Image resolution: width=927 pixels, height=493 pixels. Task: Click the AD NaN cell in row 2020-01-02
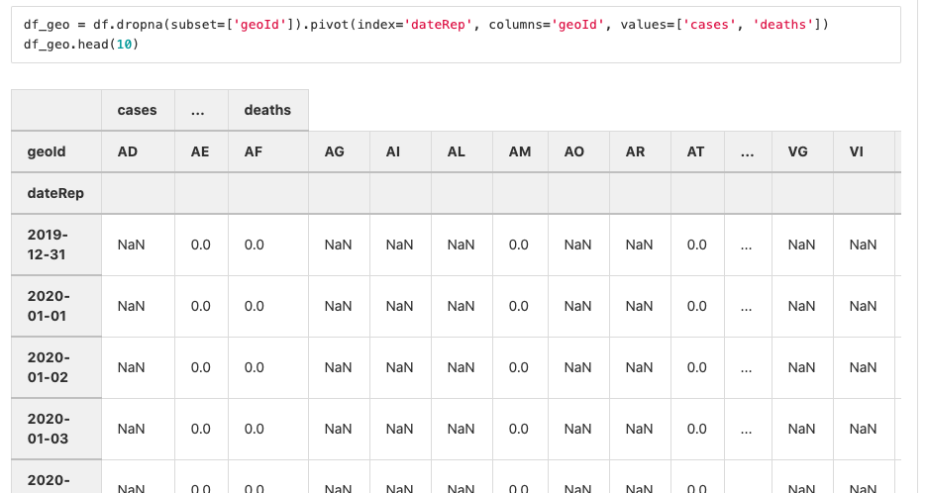[x=138, y=367]
